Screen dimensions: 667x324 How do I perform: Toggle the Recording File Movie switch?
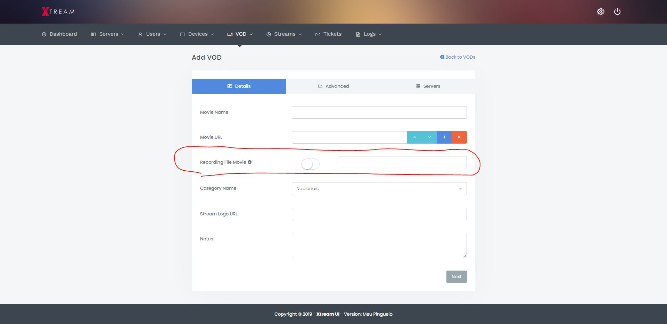click(310, 164)
